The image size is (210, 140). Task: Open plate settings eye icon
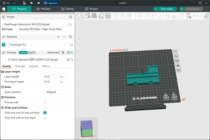coord(179,70)
